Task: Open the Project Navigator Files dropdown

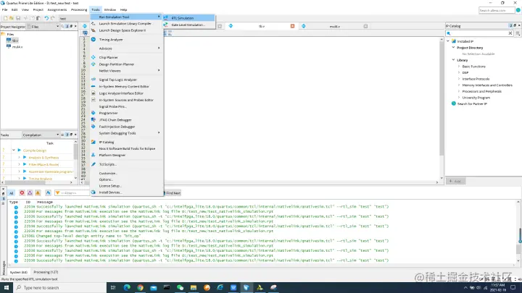Action: pyautogui.click(x=43, y=26)
